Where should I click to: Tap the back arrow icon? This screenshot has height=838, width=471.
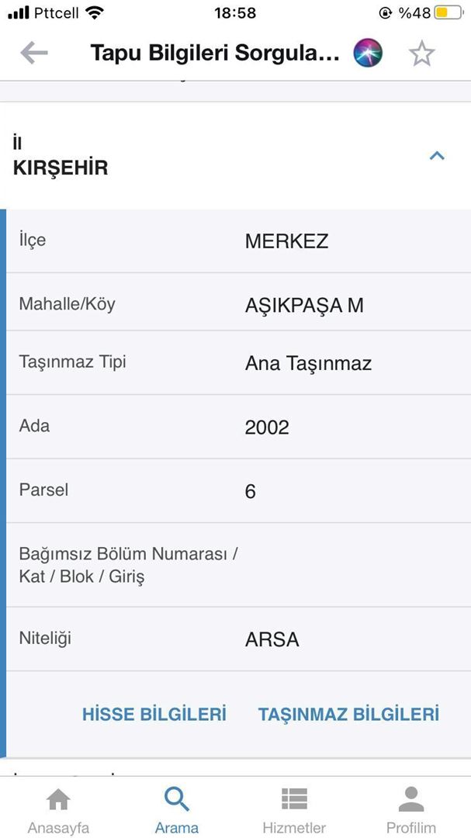(34, 53)
